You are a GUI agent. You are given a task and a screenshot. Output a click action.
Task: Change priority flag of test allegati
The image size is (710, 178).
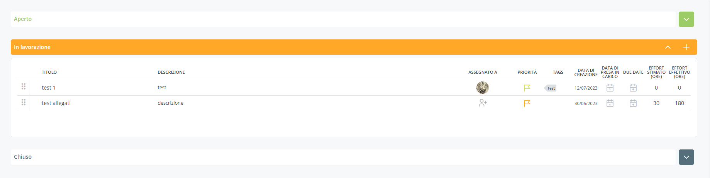coord(527,103)
